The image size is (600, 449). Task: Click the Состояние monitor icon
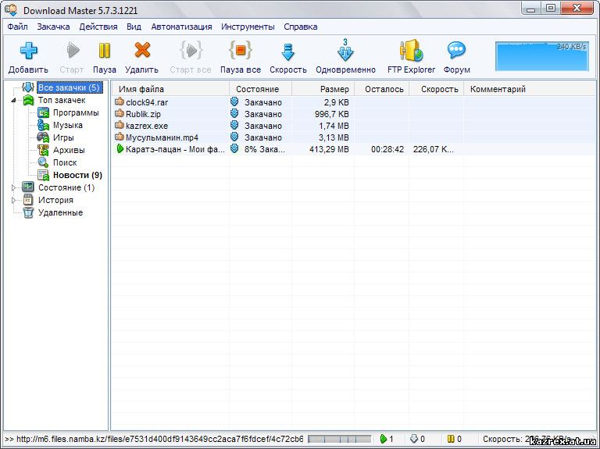click(28, 187)
